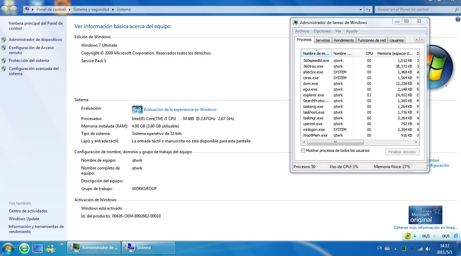This screenshot has height=256, width=461.
Task: Switch to the Rendimiento tab
Action: [x=344, y=40]
